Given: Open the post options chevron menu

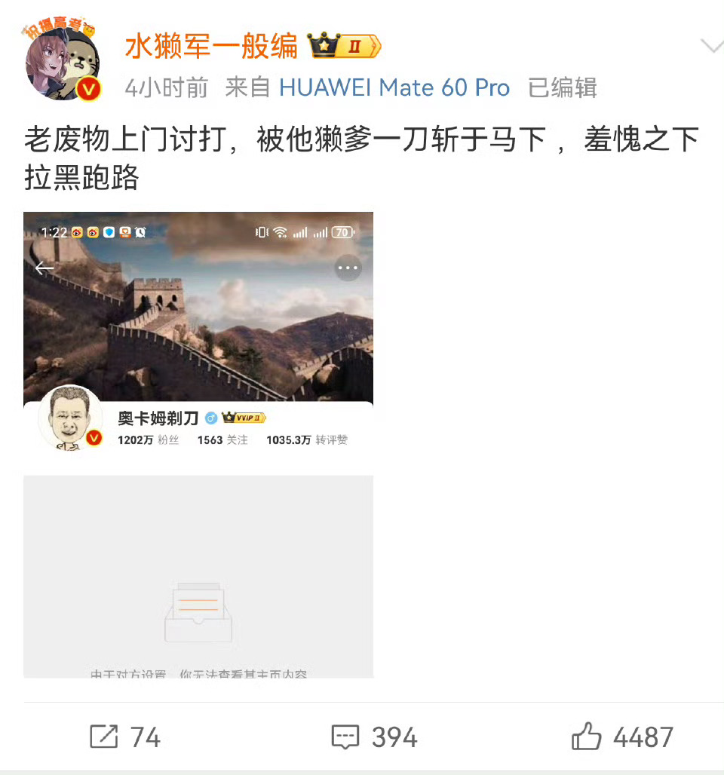Looking at the screenshot, I should [x=712, y=45].
